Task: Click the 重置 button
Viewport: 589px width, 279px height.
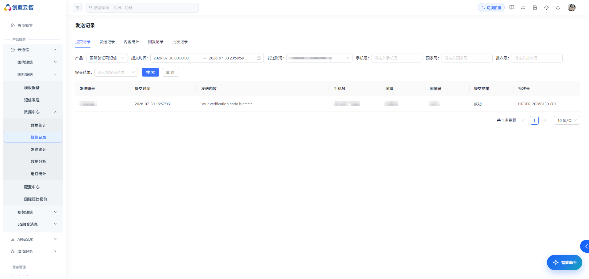Action: 170,72
